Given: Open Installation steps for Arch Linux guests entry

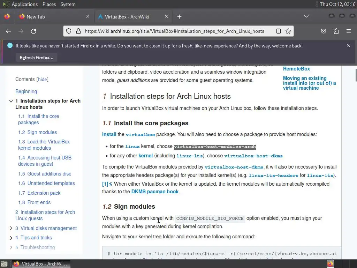Looking at the screenshot, I should click(45, 215).
